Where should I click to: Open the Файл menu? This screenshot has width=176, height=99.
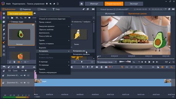[x=8, y=4]
